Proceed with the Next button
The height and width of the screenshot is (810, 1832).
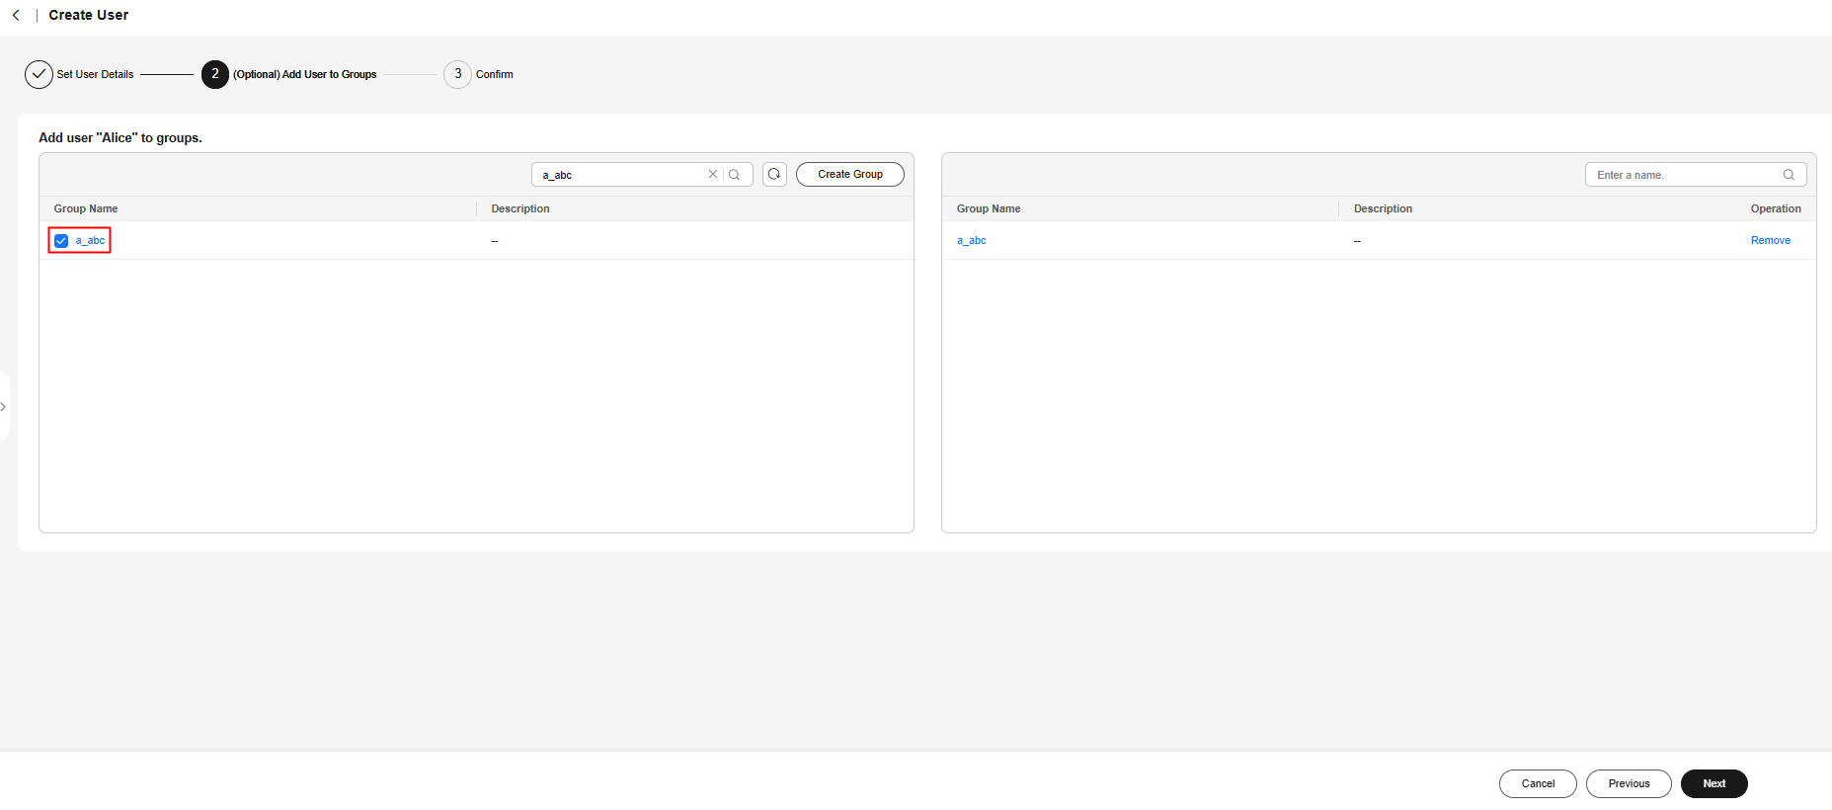tap(1713, 783)
